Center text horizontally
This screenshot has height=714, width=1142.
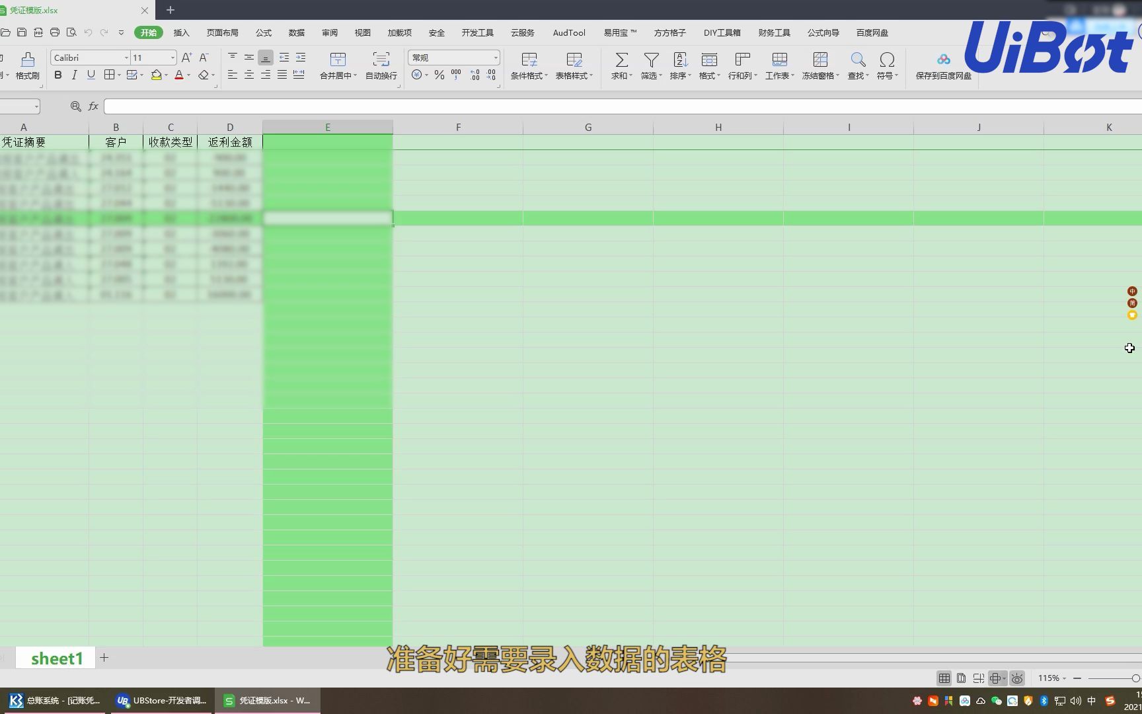[249, 75]
